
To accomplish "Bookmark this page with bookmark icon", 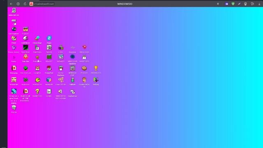I will (218, 4).
